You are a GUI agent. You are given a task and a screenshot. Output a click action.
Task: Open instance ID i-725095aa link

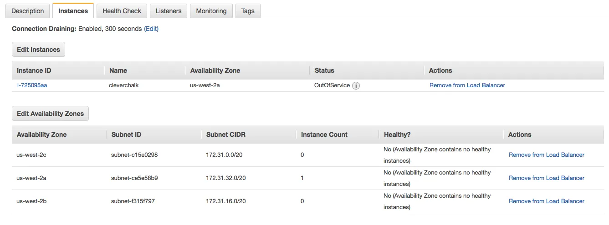point(32,85)
